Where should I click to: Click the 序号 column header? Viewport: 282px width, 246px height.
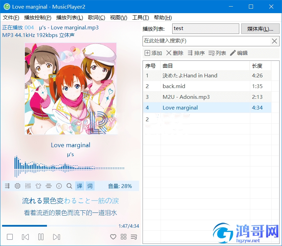pyautogui.click(x=152, y=66)
